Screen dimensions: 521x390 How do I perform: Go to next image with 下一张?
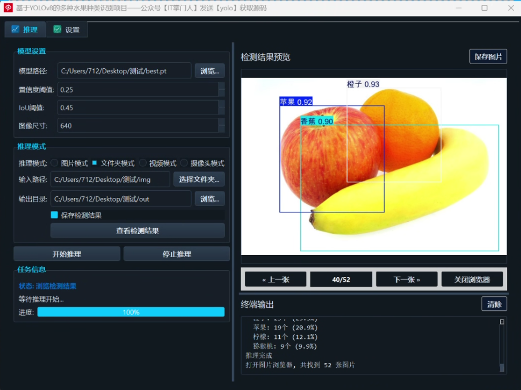[407, 279]
